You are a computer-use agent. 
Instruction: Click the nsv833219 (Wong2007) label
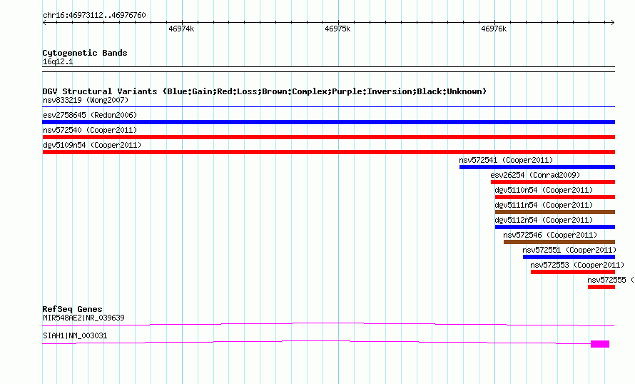[86, 100]
